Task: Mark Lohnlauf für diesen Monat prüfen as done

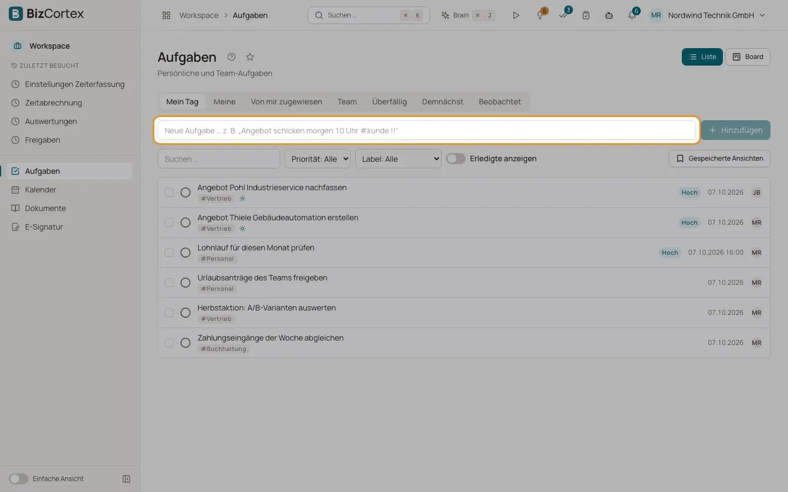Action: (x=186, y=253)
